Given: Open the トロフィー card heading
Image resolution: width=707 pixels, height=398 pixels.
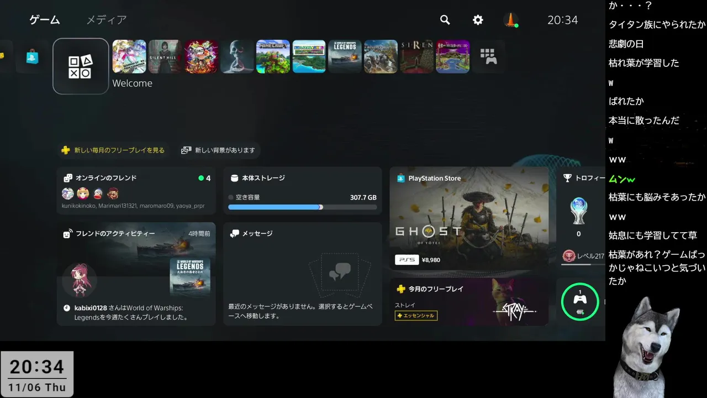Looking at the screenshot, I should pyautogui.click(x=584, y=178).
